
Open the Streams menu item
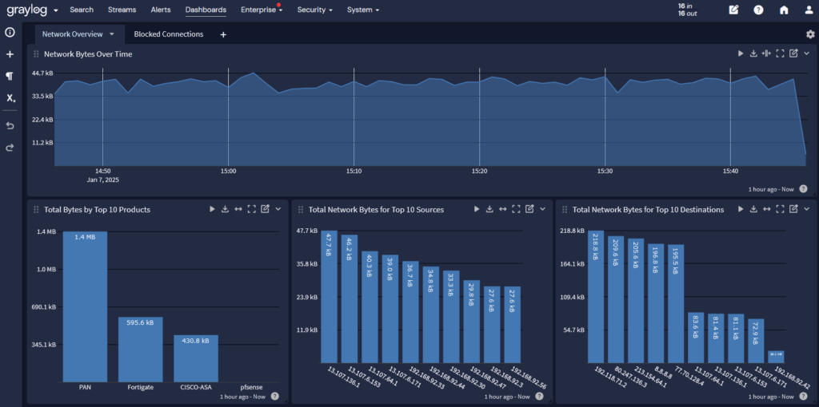[122, 10]
